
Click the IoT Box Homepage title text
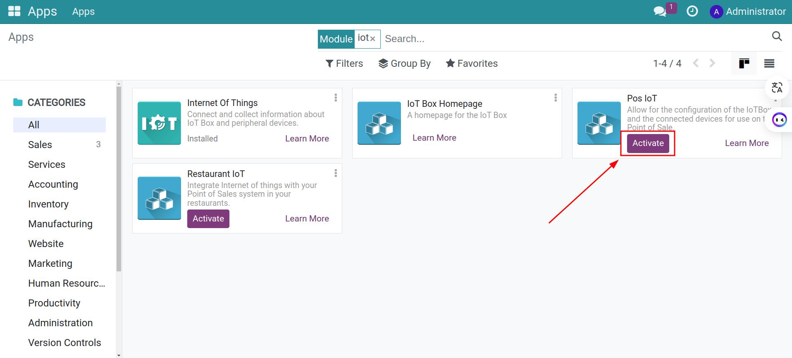pos(445,104)
